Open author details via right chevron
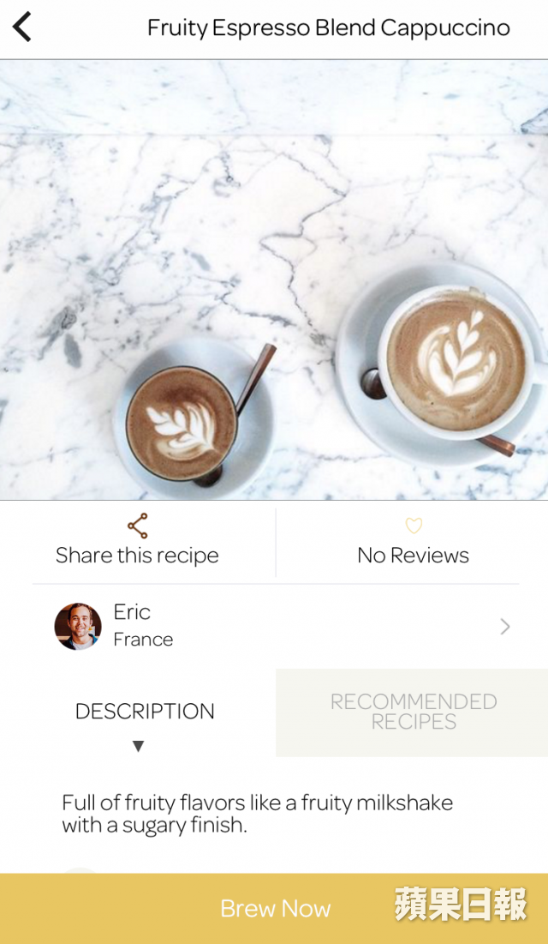This screenshot has height=944, width=548. click(x=504, y=627)
